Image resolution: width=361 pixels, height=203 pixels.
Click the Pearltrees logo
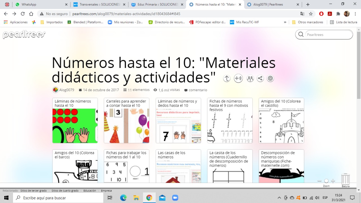24,34
